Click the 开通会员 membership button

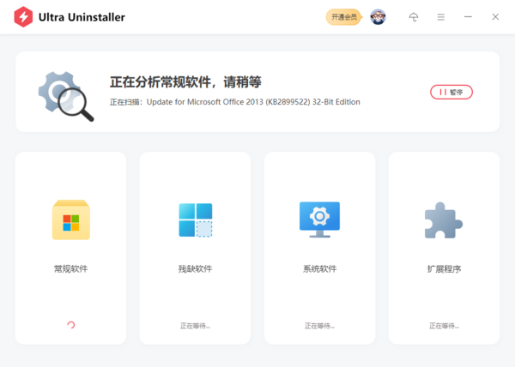pyautogui.click(x=344, y=17)
